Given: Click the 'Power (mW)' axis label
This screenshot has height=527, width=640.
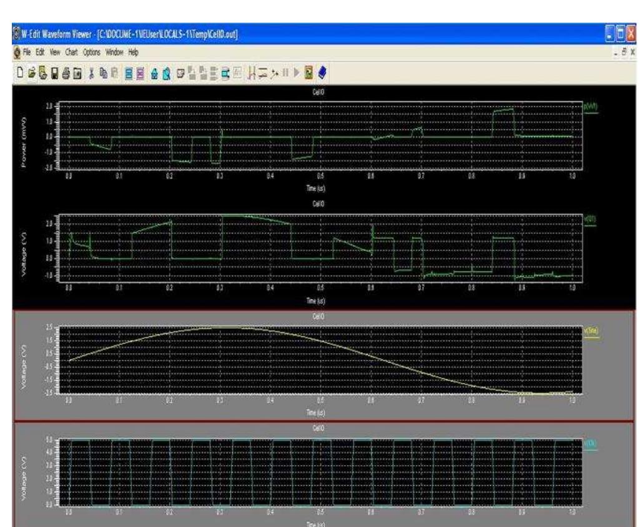Looking at the screenshot, I should (24, 142).
